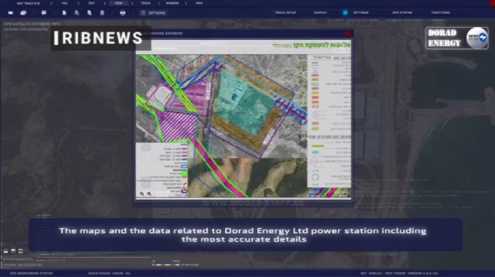
Task: Open Track Setup
Action: click(286, 12)
